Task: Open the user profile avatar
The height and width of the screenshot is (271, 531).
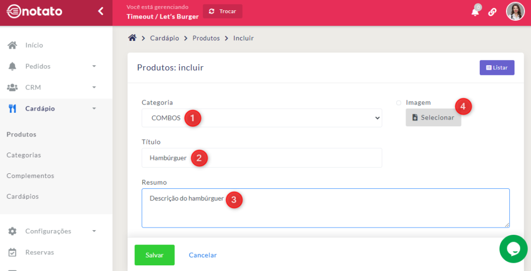Action: (x=515, y=11)
